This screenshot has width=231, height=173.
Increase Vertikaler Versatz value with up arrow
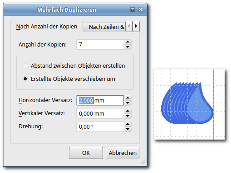pos(128,111)
